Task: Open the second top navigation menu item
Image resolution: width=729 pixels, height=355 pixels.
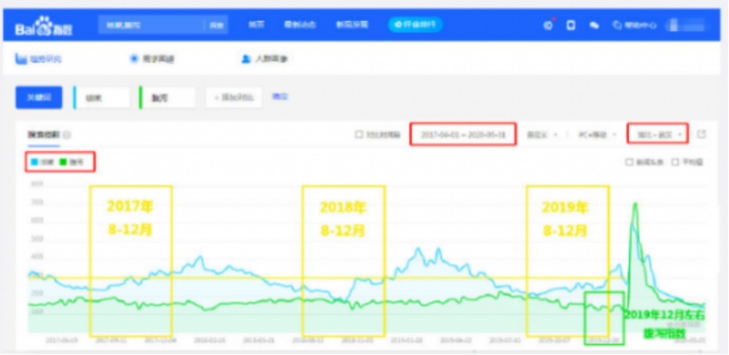Action: (300, 25)
